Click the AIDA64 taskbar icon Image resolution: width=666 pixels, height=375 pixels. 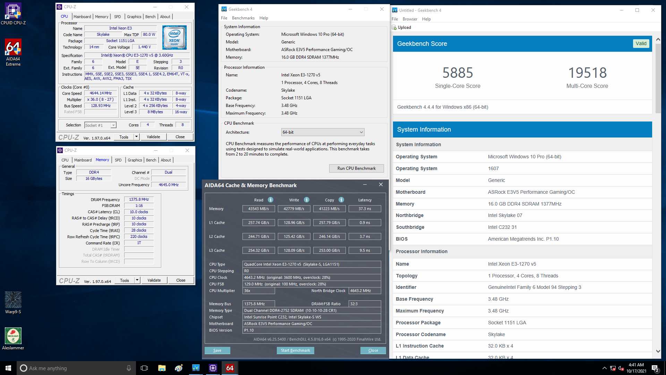coord(230,368)
